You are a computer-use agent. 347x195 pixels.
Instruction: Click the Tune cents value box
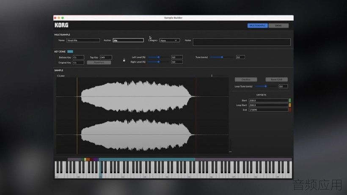pos(240,57)
